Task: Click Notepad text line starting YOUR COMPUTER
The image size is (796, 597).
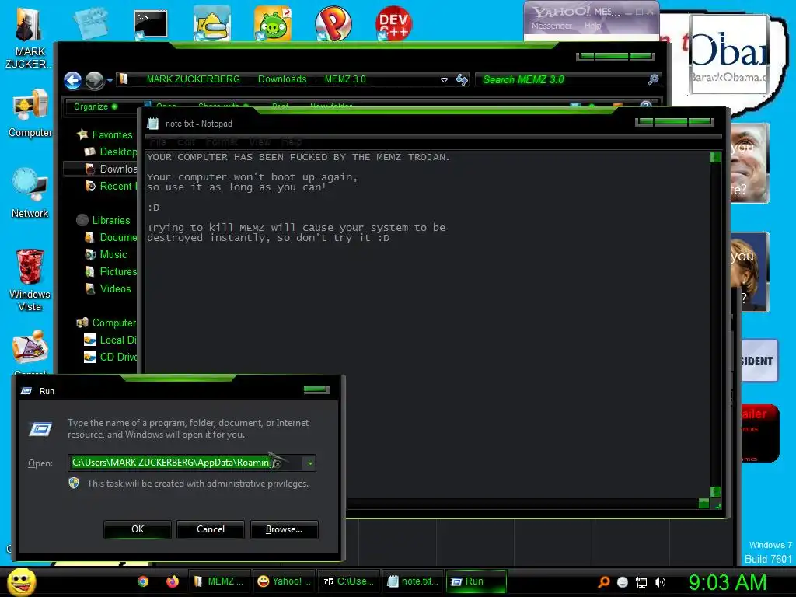Action: tap(298, 157)
